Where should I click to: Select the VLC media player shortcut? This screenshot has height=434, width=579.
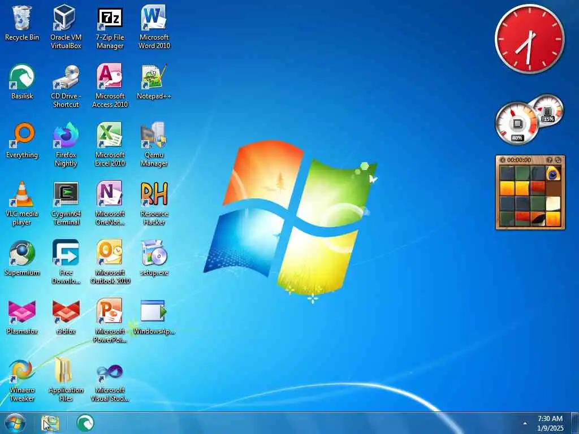(22, 203)
